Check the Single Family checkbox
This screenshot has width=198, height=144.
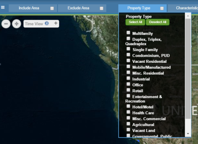pyautogui.click(x=128, y=49)
